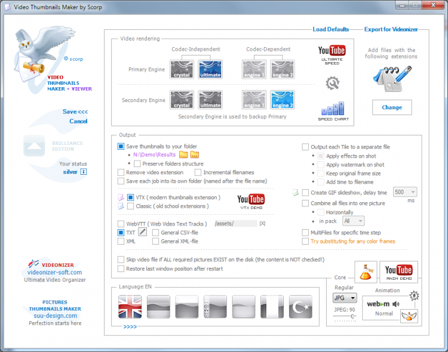The image size is (448, 352).
Task: Select the United Kingdom language flag
Action: [130, 307]
